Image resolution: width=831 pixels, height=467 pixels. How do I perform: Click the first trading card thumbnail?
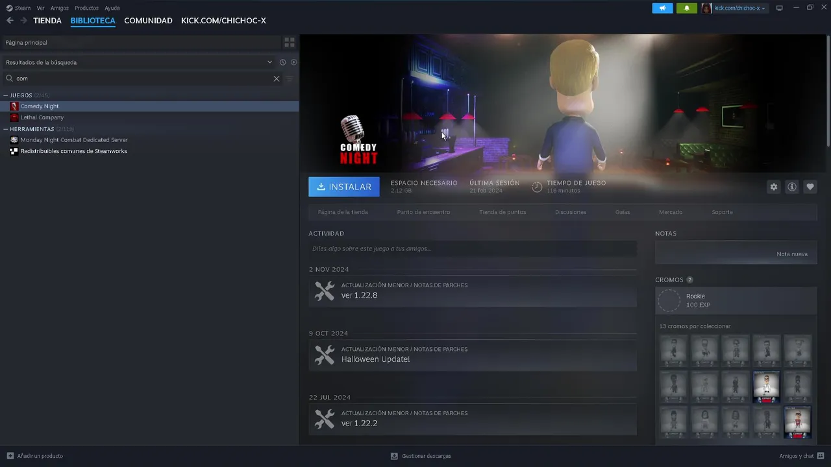click(673, 351)
